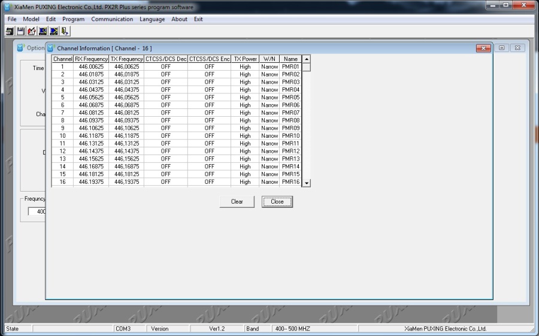Click the Frequncy input field in Option window
Screen dimensions: 539x336
click(x=37, y=211)
